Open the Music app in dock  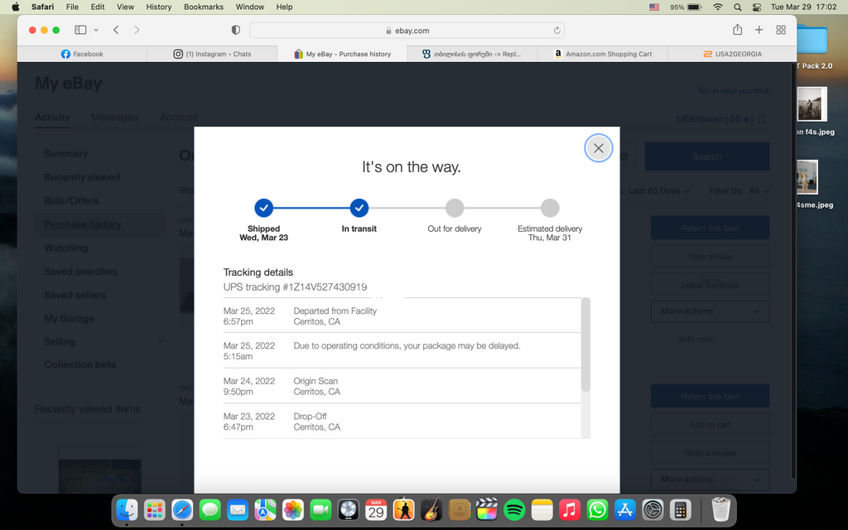(x=570, y=510)
